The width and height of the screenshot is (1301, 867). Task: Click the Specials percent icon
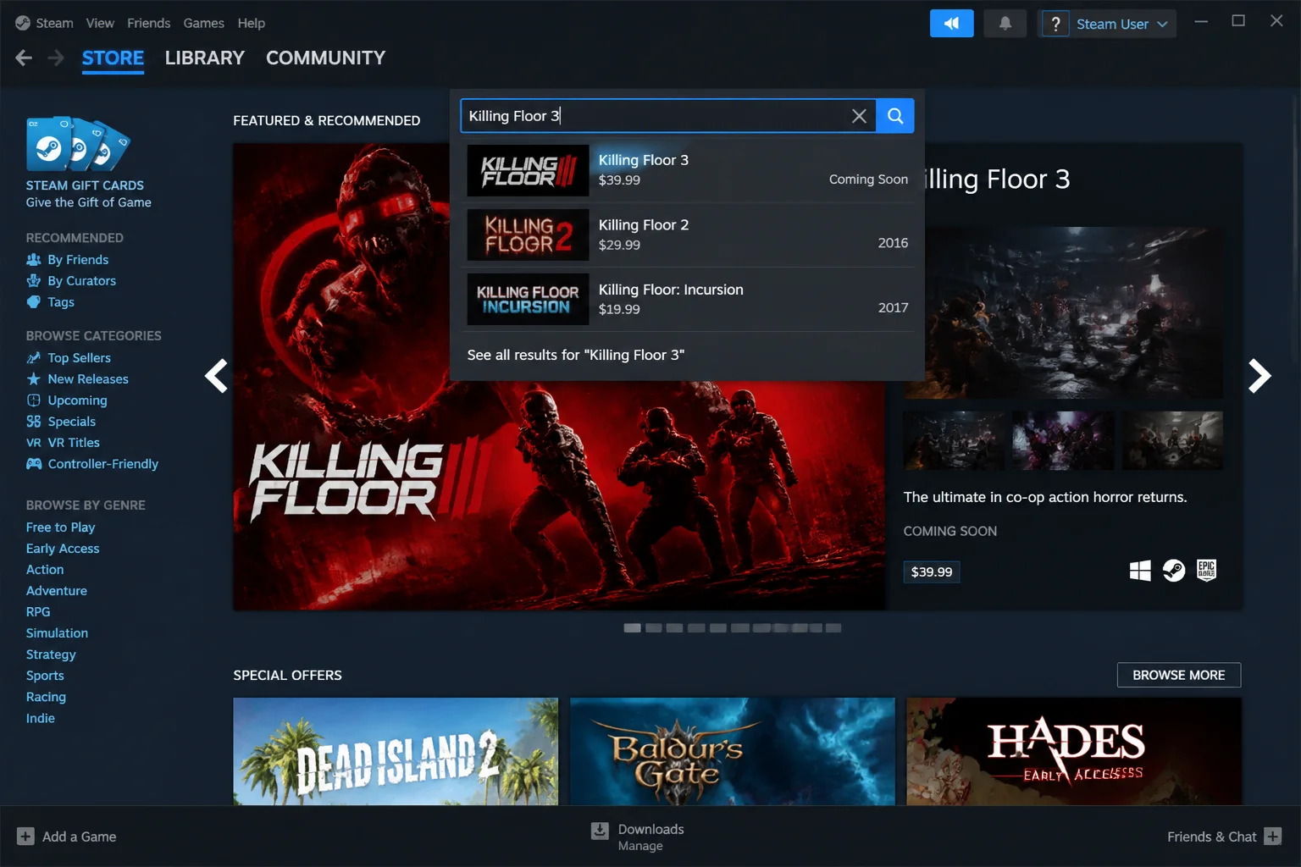coord(34,422)
